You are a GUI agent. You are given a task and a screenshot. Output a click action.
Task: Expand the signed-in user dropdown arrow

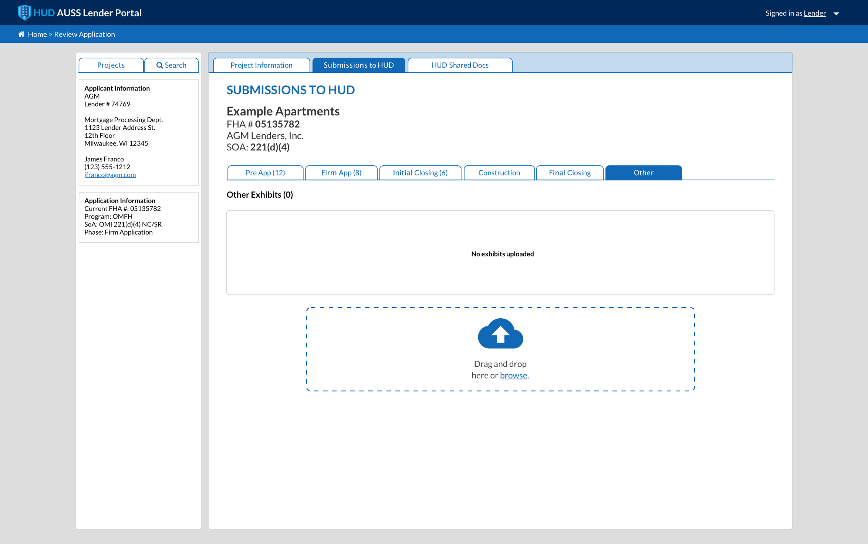(836, 14)
